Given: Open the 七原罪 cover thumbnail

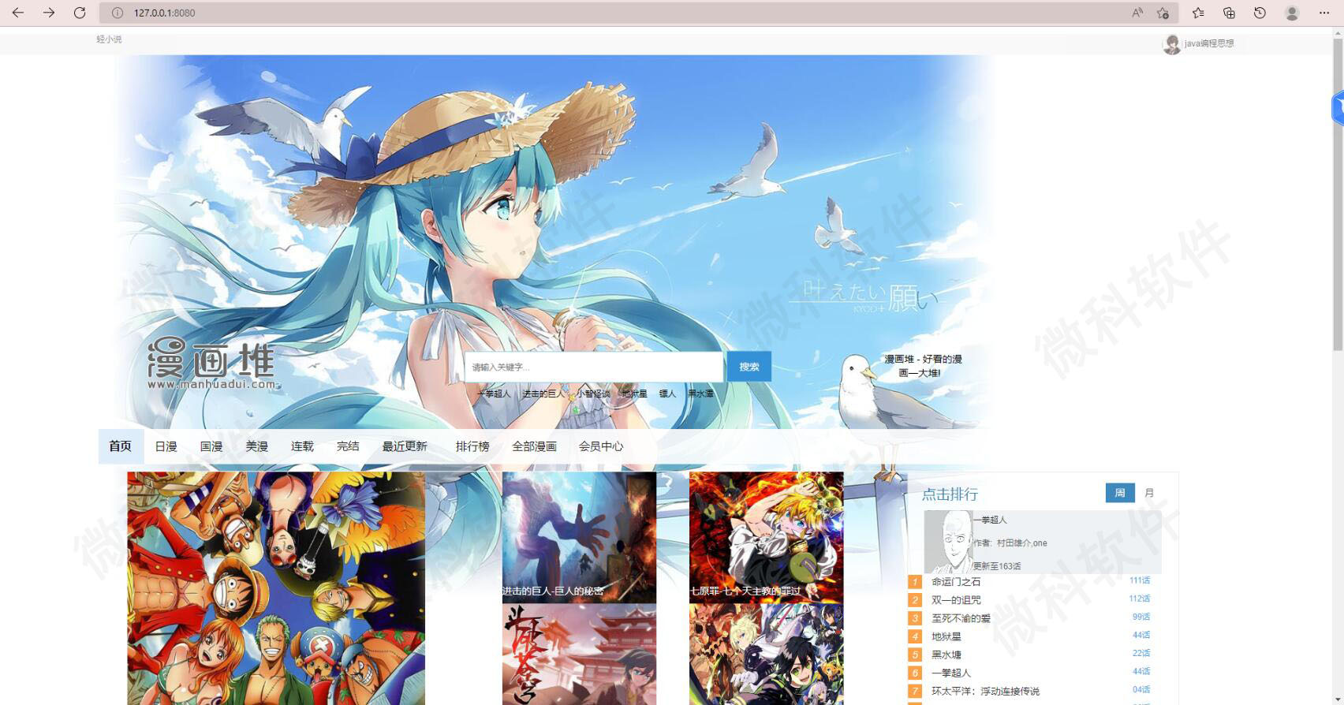Looking at the screenshot, I should pyautogui.click(x=766, y=537).
